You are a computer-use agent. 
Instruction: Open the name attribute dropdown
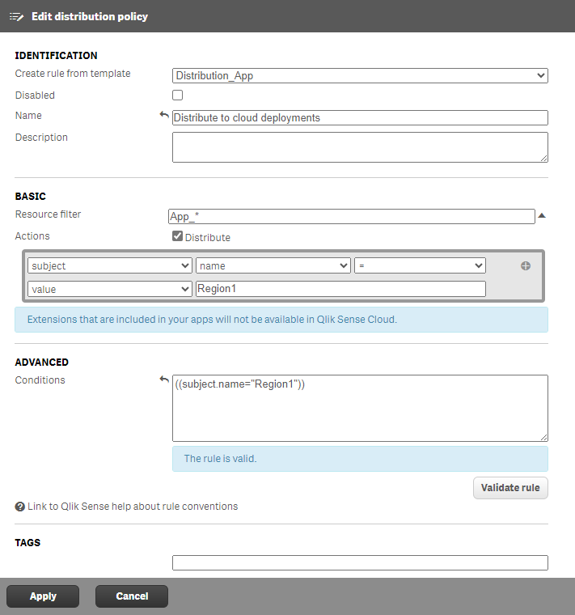coord(273,265)
